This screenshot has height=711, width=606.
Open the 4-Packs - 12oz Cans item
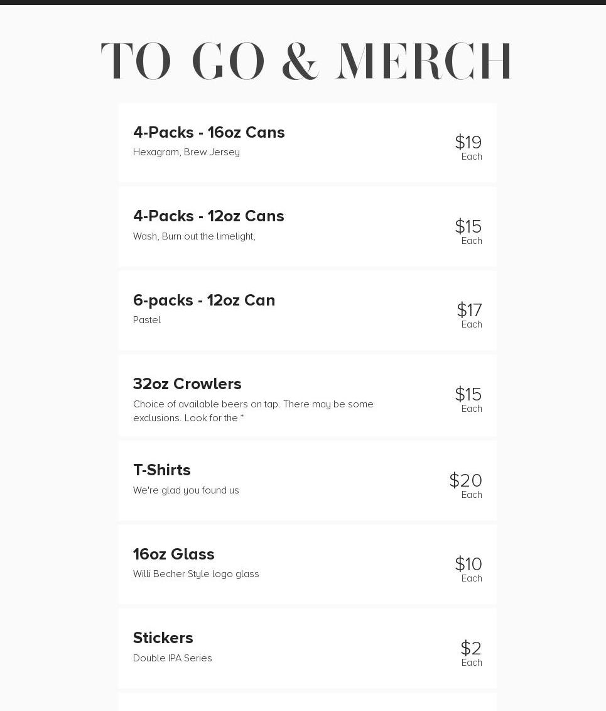[x=208, y=216]
